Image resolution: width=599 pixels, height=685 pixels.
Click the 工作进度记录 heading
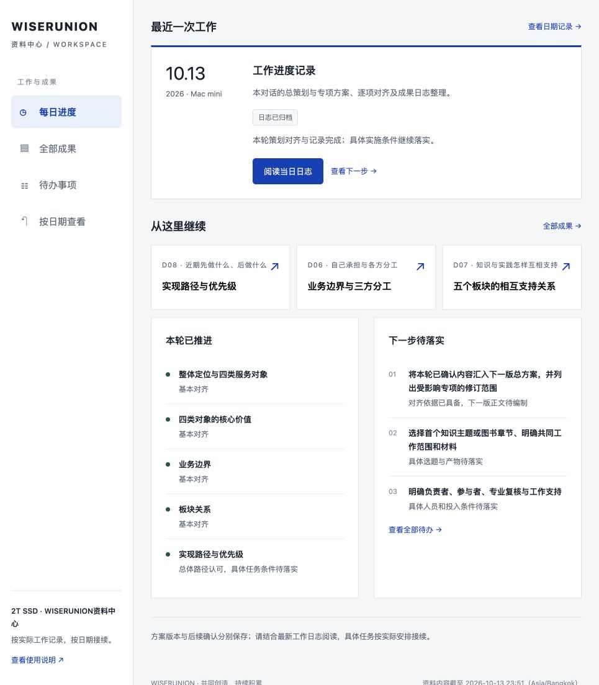point(284,70)
